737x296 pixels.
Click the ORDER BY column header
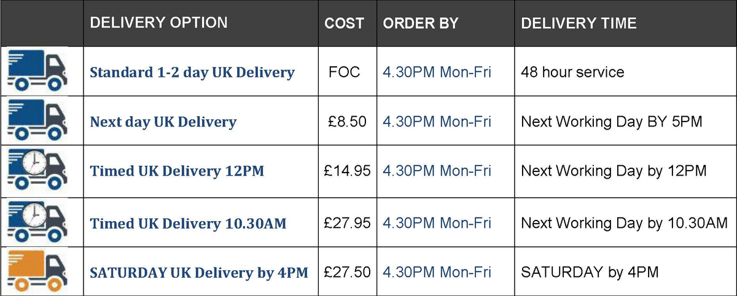(421, 24)
